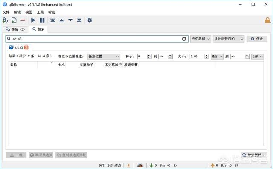Click the minimum seeds field showing 0
This screenshot has width=273, height=169.
[142, 57]
